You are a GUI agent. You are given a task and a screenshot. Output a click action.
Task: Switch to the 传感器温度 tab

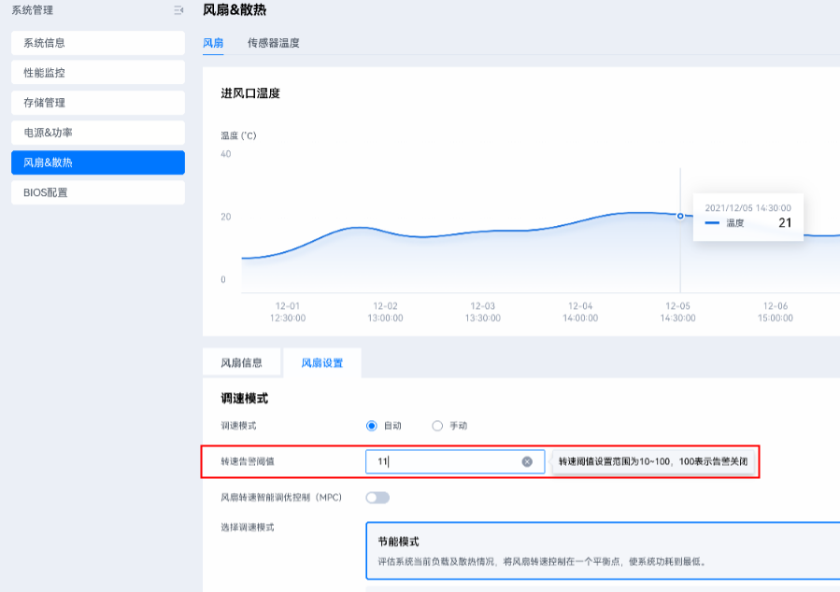[274, 43]
